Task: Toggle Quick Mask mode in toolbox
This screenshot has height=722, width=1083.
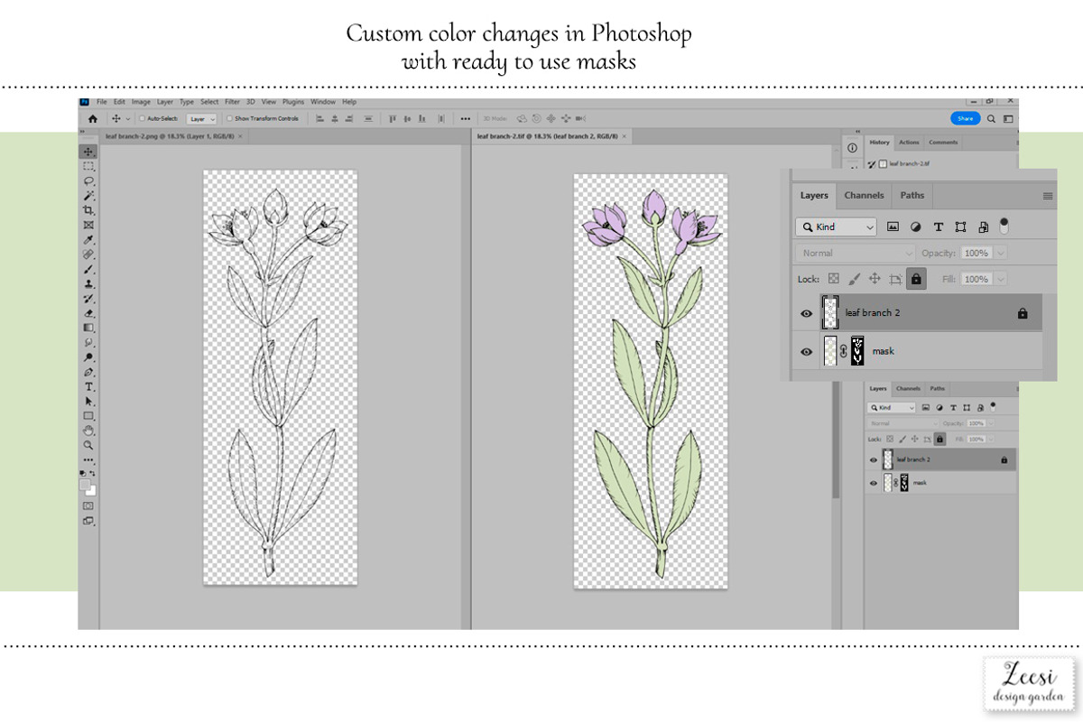Action: 88,506
